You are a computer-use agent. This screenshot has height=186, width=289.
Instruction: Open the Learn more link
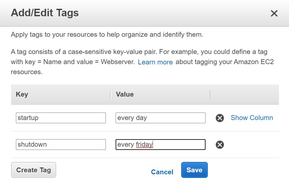pos(155,62)
